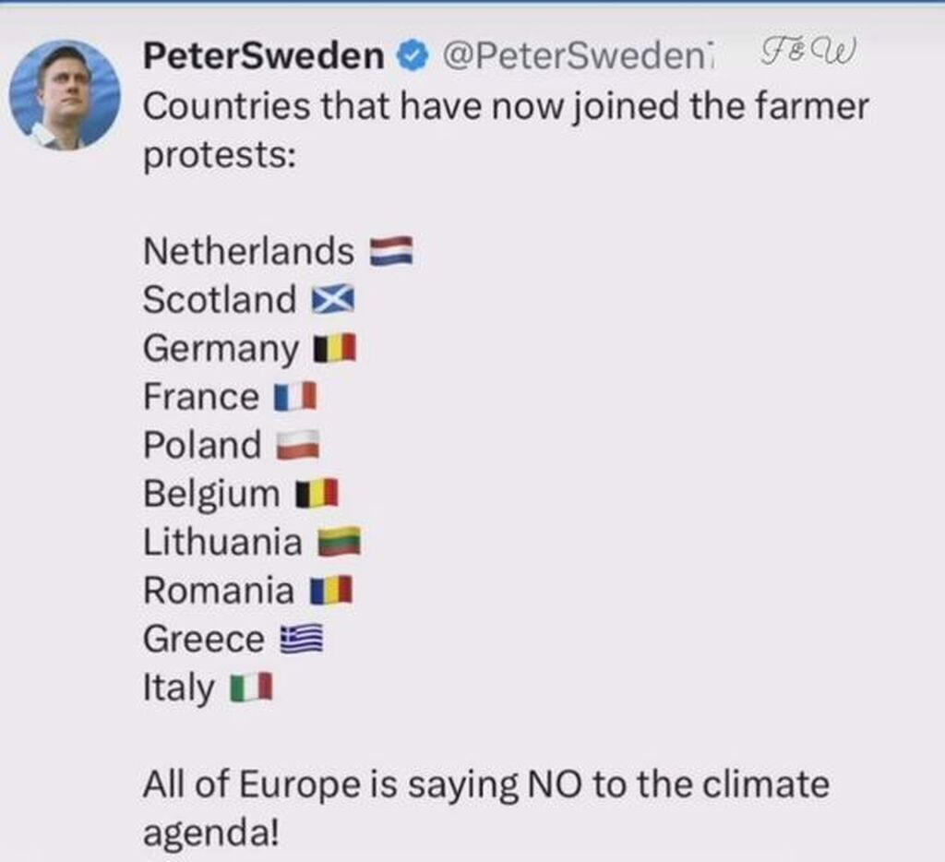Click the PeterSweden display name
Screen dimensions: 945x862
263,55
